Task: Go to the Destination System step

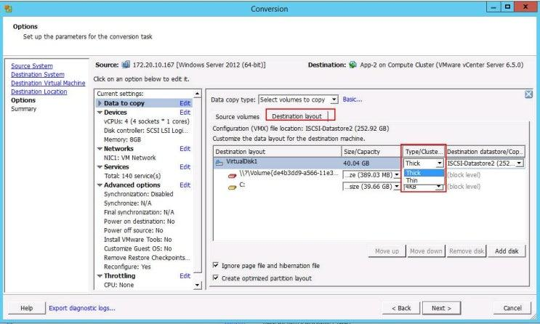Action: pyautogui.click(x=38, y=74)
